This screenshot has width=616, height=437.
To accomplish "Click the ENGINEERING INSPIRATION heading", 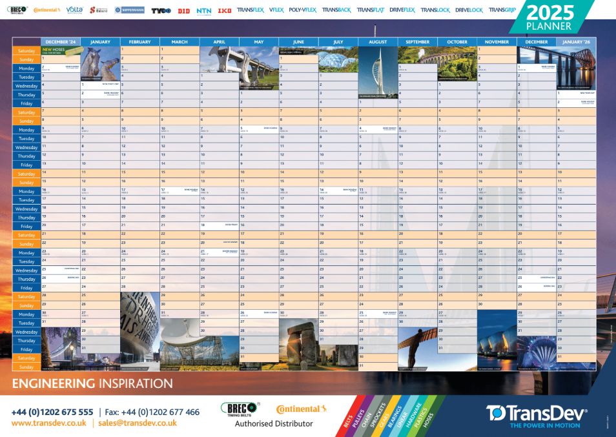I will click(92, 383).
